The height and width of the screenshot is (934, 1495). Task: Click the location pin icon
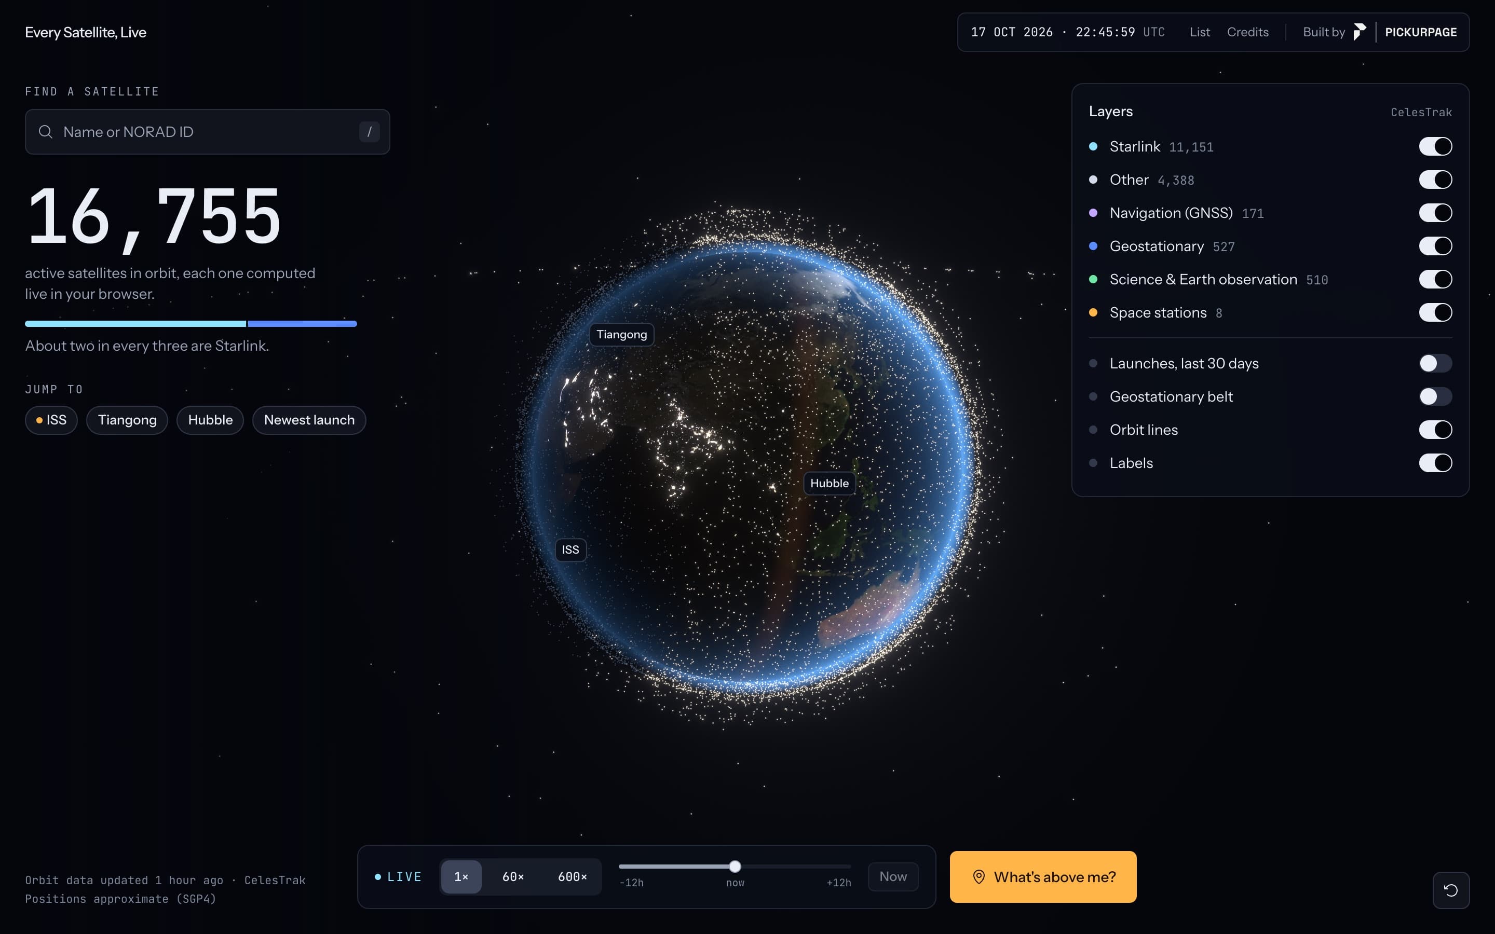(x=978, y=876)
